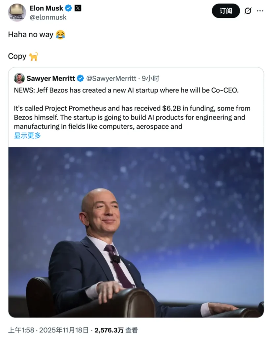This screenshot has height=338, width=268.
Task: Click the @SawyerMerritt handle
Action: click(x=111, y=79)
